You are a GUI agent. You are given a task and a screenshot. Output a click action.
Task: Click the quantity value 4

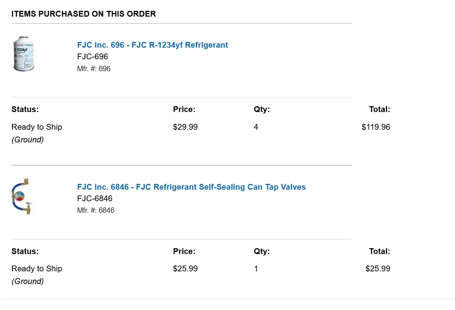(x=256, y=127)
